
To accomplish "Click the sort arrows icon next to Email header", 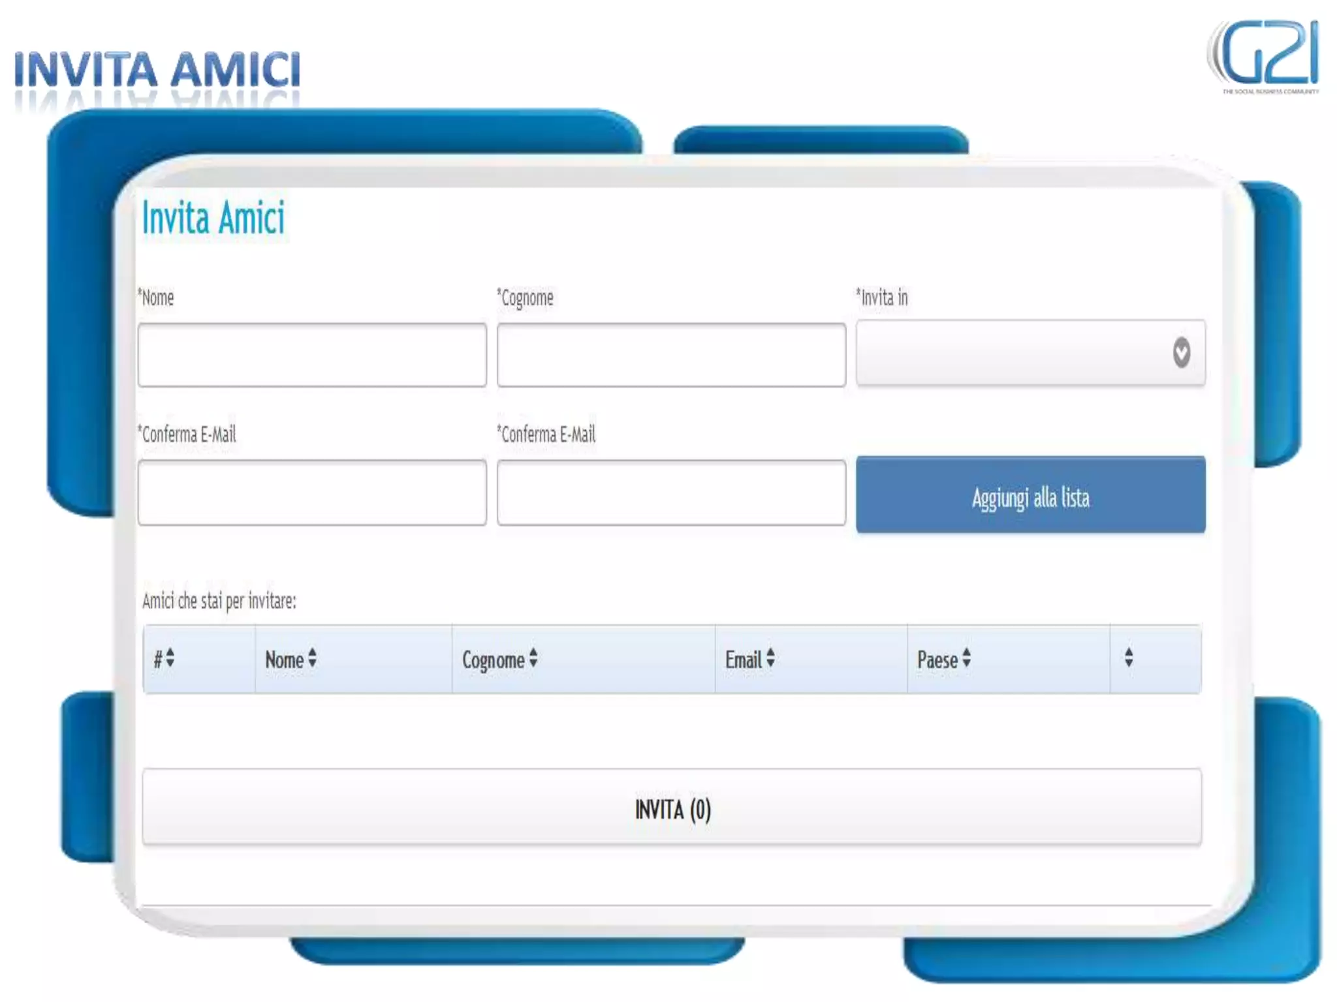I will point(771,658).
